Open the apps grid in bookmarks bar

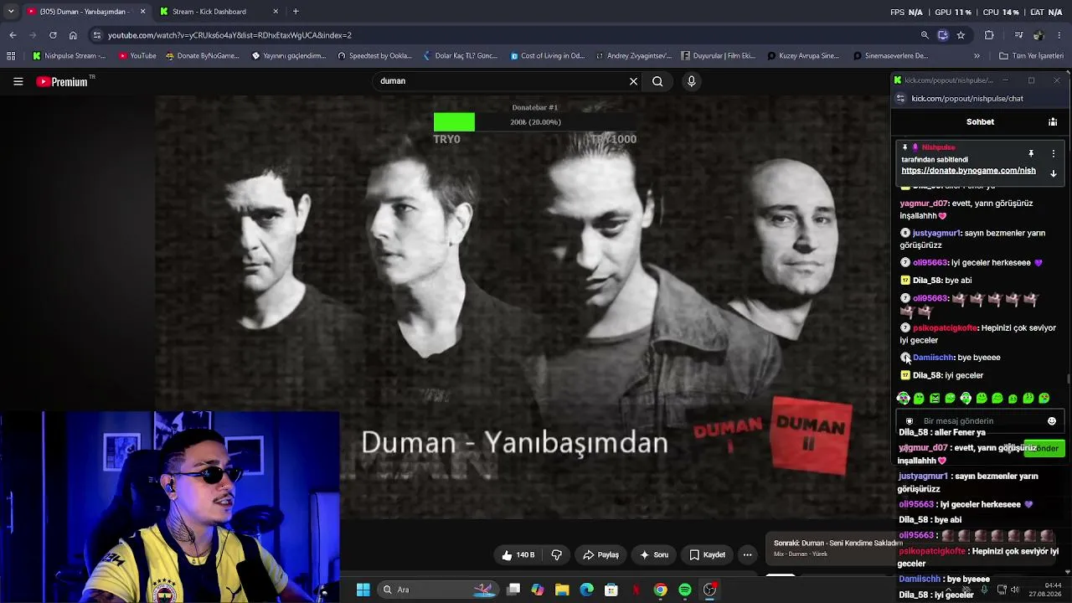(11, 56)
